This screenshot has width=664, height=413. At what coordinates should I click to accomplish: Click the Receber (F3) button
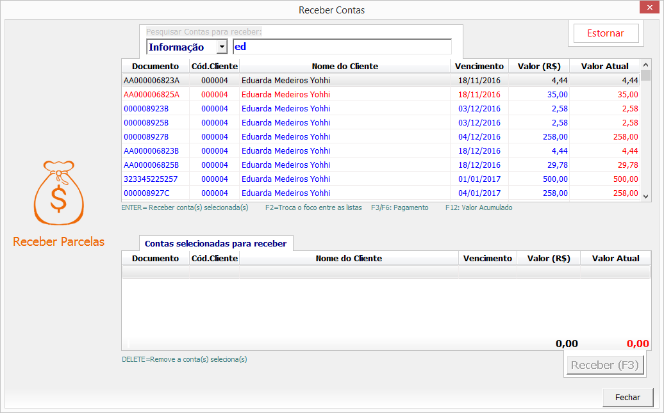pyautogui.click(x=605, y=365)
